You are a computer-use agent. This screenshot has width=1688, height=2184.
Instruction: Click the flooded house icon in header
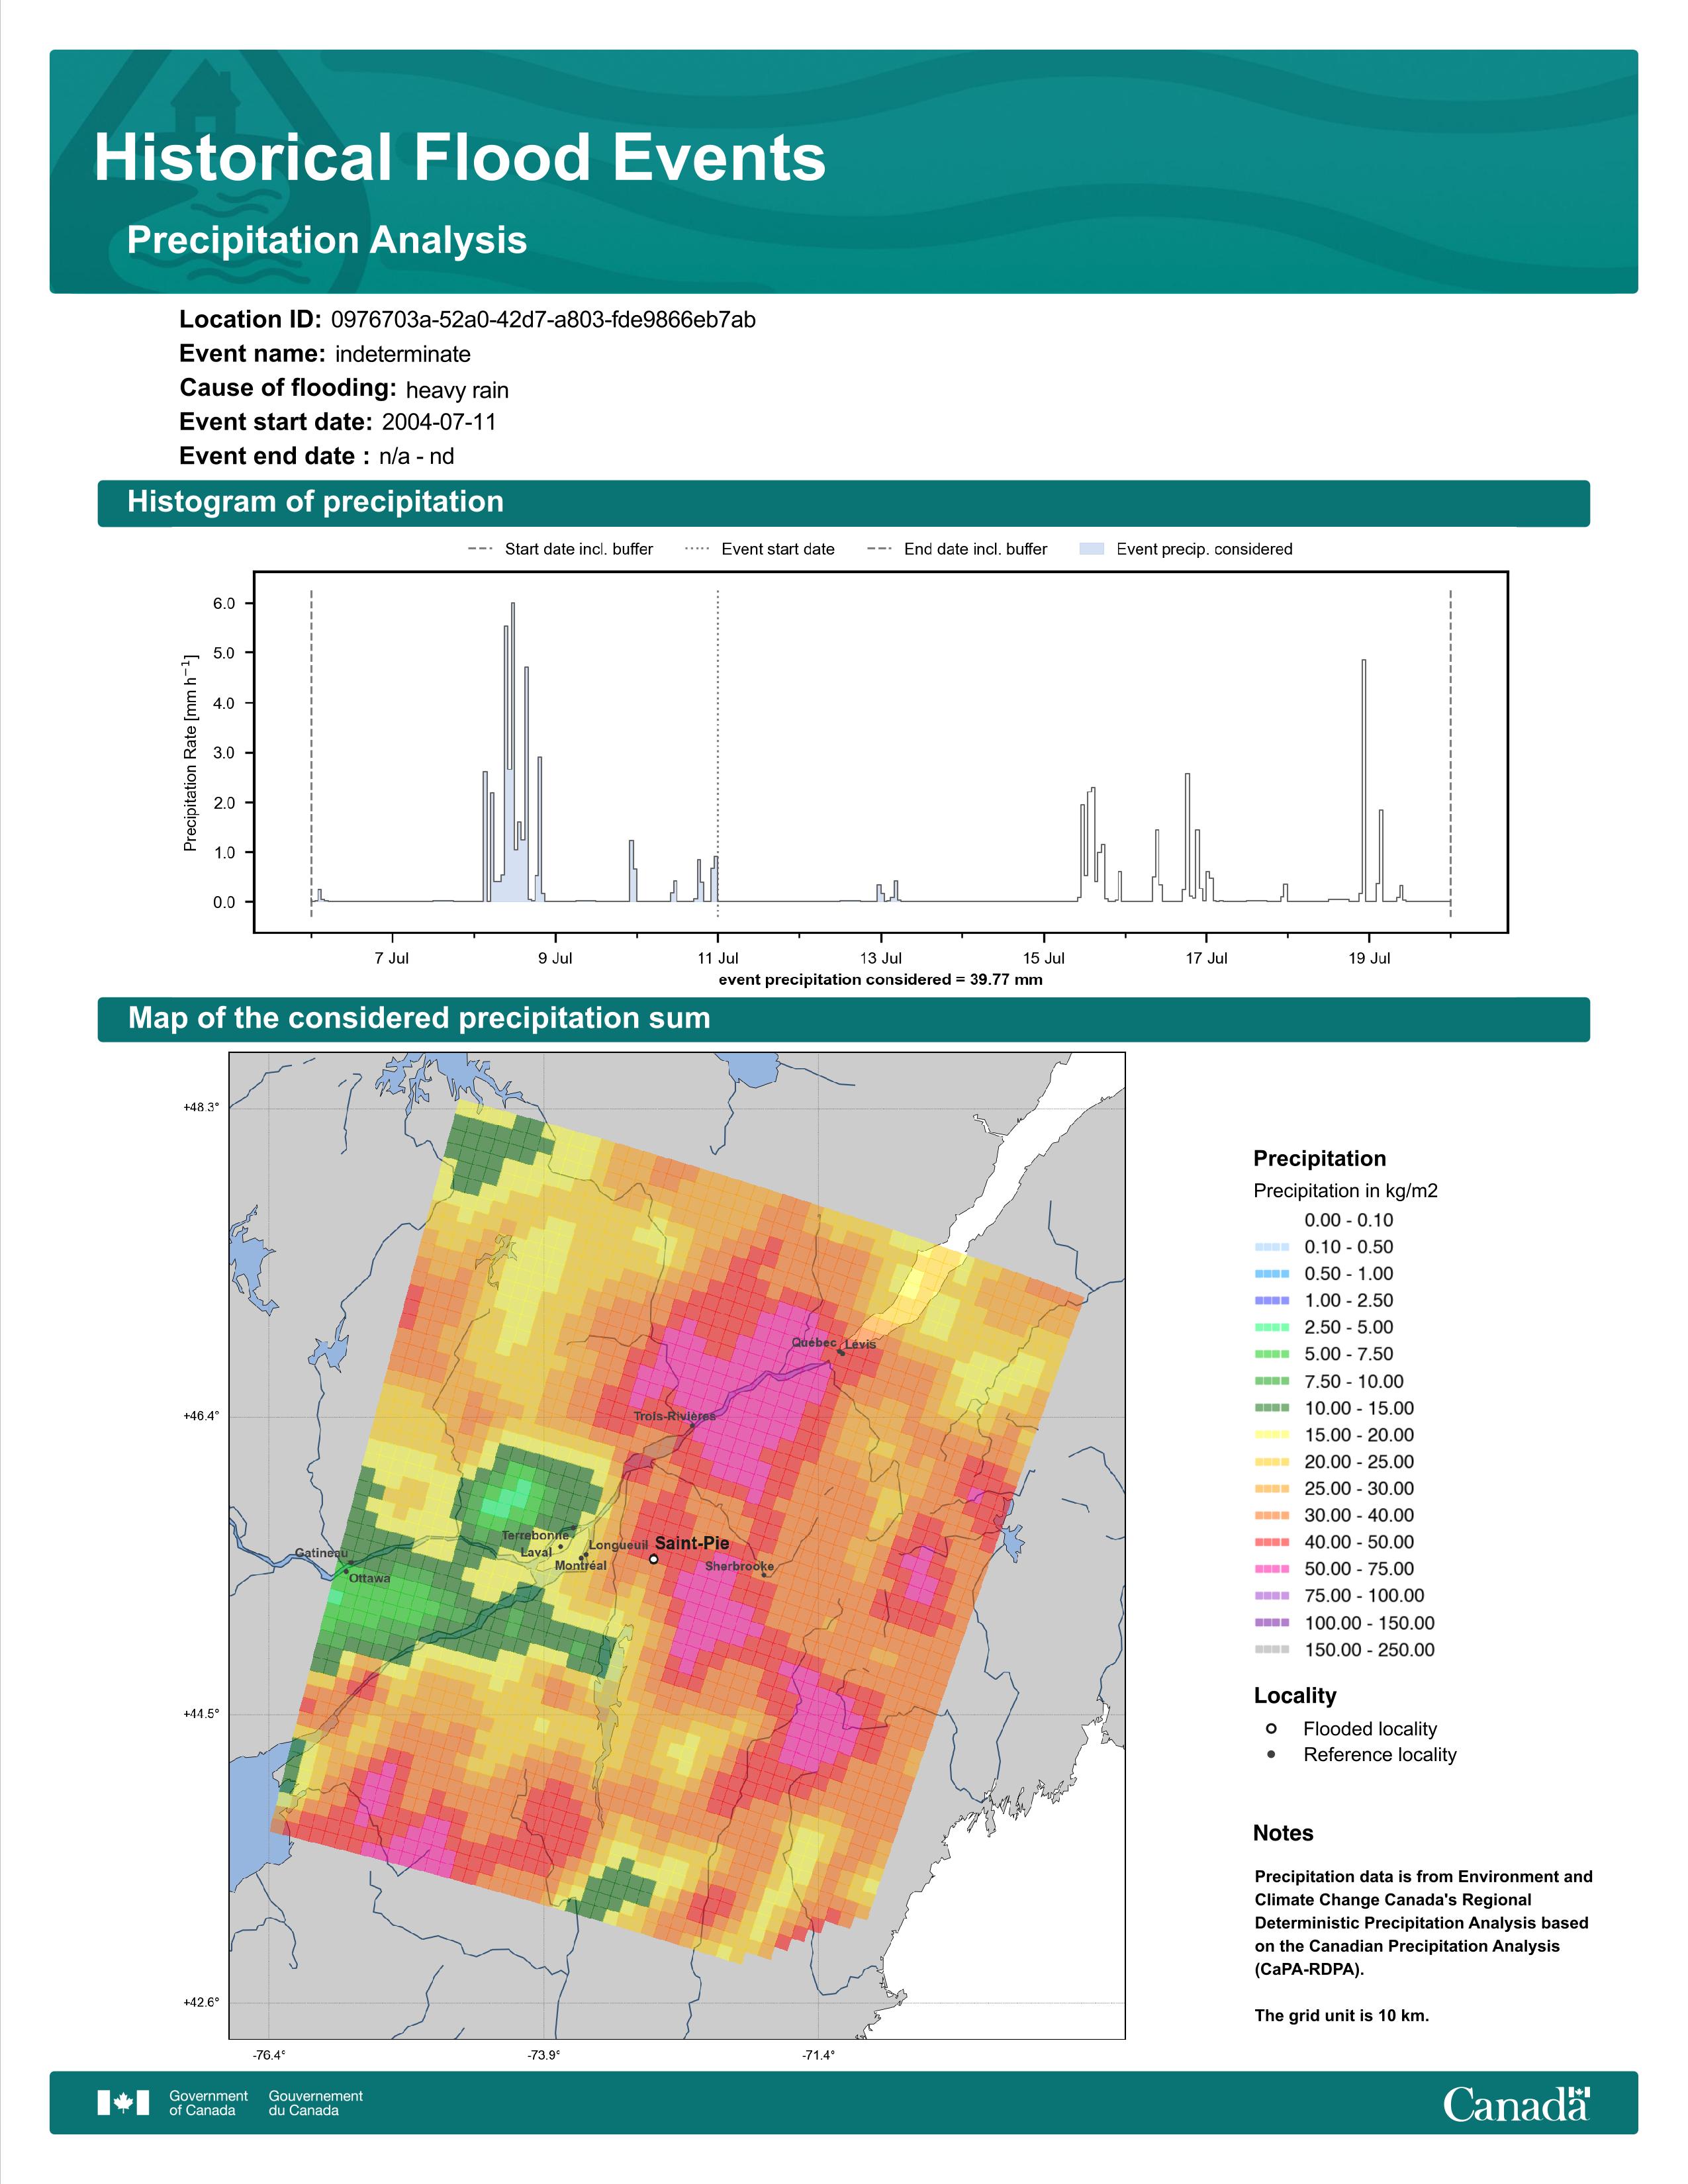pos(206,100)
